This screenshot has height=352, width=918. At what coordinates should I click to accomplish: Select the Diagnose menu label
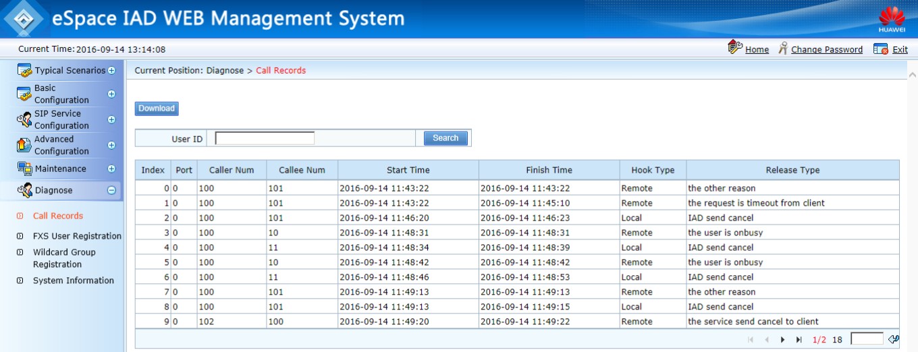[x=54, y=190]
